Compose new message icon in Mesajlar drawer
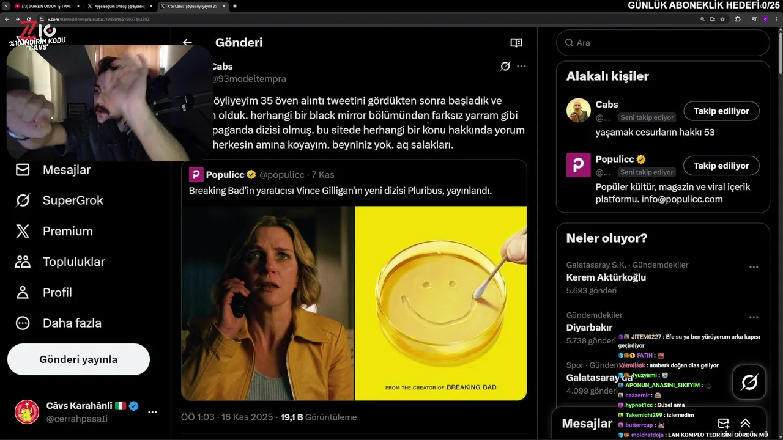This screenshot has height=440, width=783. click(x=724, y=424)
